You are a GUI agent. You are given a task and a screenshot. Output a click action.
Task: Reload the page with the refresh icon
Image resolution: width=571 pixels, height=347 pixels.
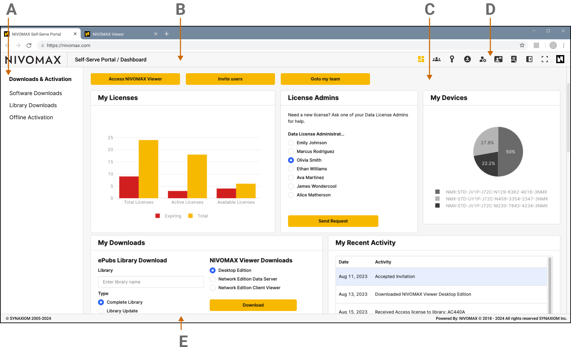(29, 45)
